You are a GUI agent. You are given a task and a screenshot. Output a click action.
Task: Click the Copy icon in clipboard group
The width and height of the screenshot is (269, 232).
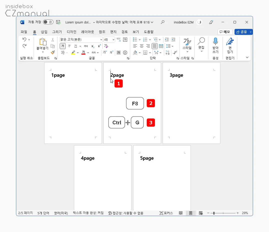[x=53, y=46]
